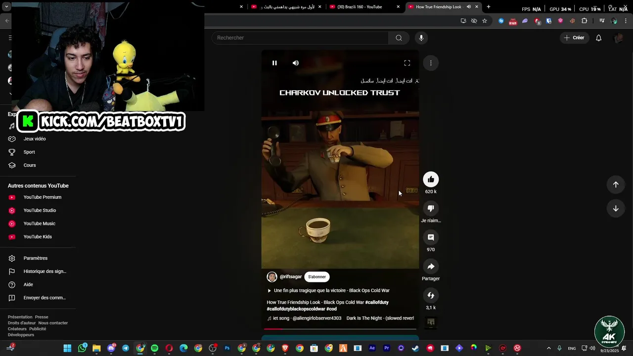Click the #cod hashtag
Viewport: 633px width, 356px height.
point(331,309)
